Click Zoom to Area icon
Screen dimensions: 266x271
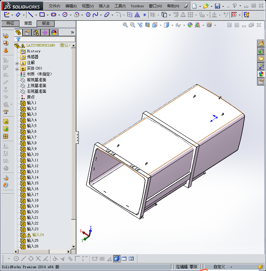pyautogui.click(x=132, y=25)
